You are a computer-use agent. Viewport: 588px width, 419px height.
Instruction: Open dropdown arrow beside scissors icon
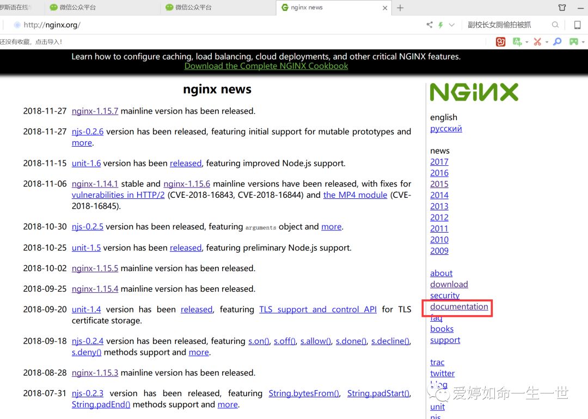point(547,42)
